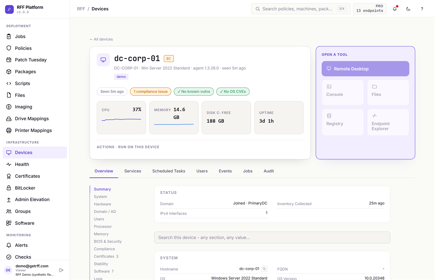Jump to Stability section
Image resolution: width=435 pixels, height=280 pixels.
point(101,264)
